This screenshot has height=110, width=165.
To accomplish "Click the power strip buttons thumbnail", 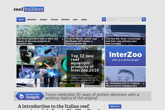I will point(46,63).
